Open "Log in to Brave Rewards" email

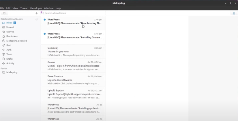[73, 80]
